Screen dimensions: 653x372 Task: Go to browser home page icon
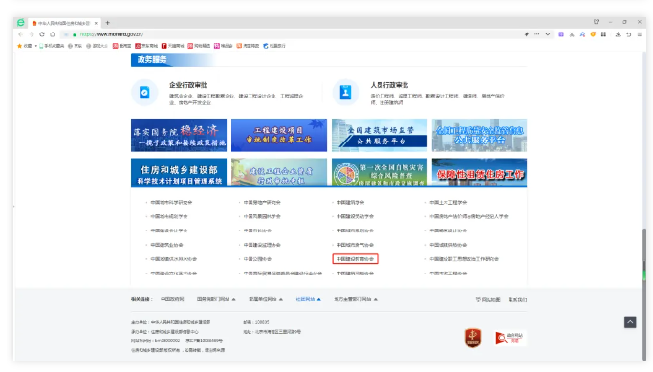click(53, 34)
